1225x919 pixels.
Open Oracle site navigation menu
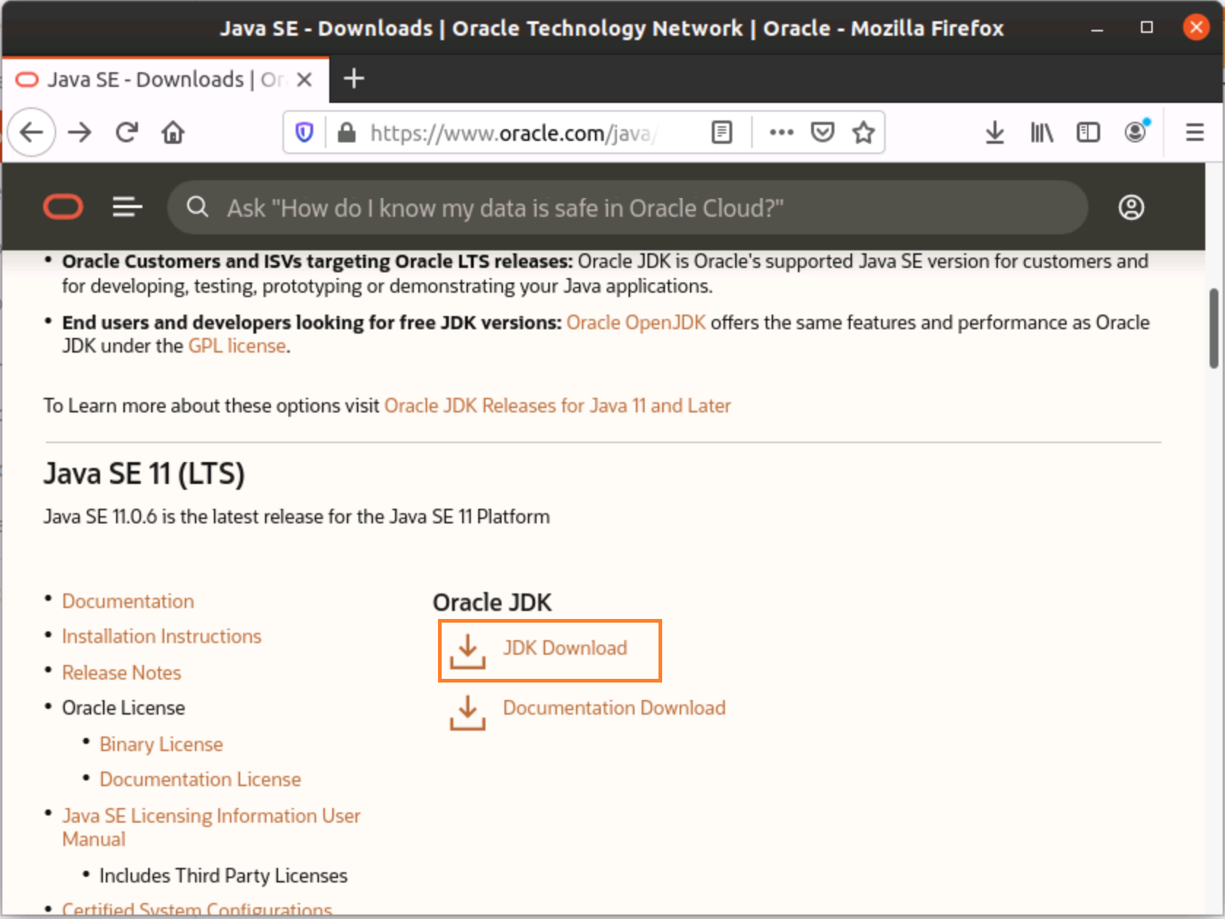[x=127, y=207]
